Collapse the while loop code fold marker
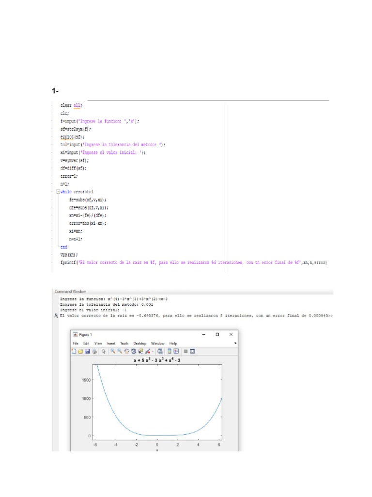This screenshot has width=372, height=497. pyautogui.click(x=58, y=192)
